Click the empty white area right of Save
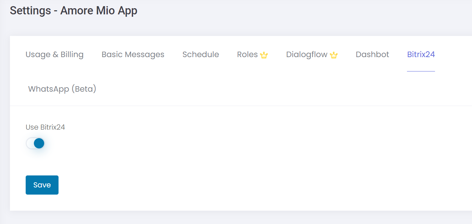The image size is (472, 224). (240, 185)
